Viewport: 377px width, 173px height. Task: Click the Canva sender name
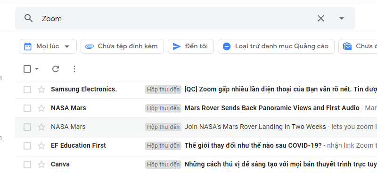pyautogui.click(x=60, y=164)
